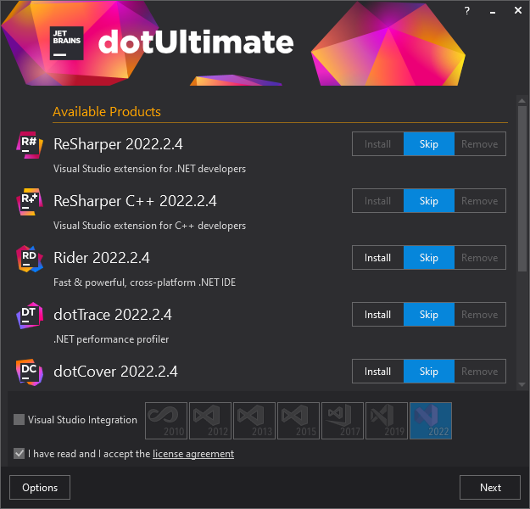Viewport: 530px width, 509px height.
Task: Choose Remove for Rider 2022.2.4
Action: pos(480,257)
